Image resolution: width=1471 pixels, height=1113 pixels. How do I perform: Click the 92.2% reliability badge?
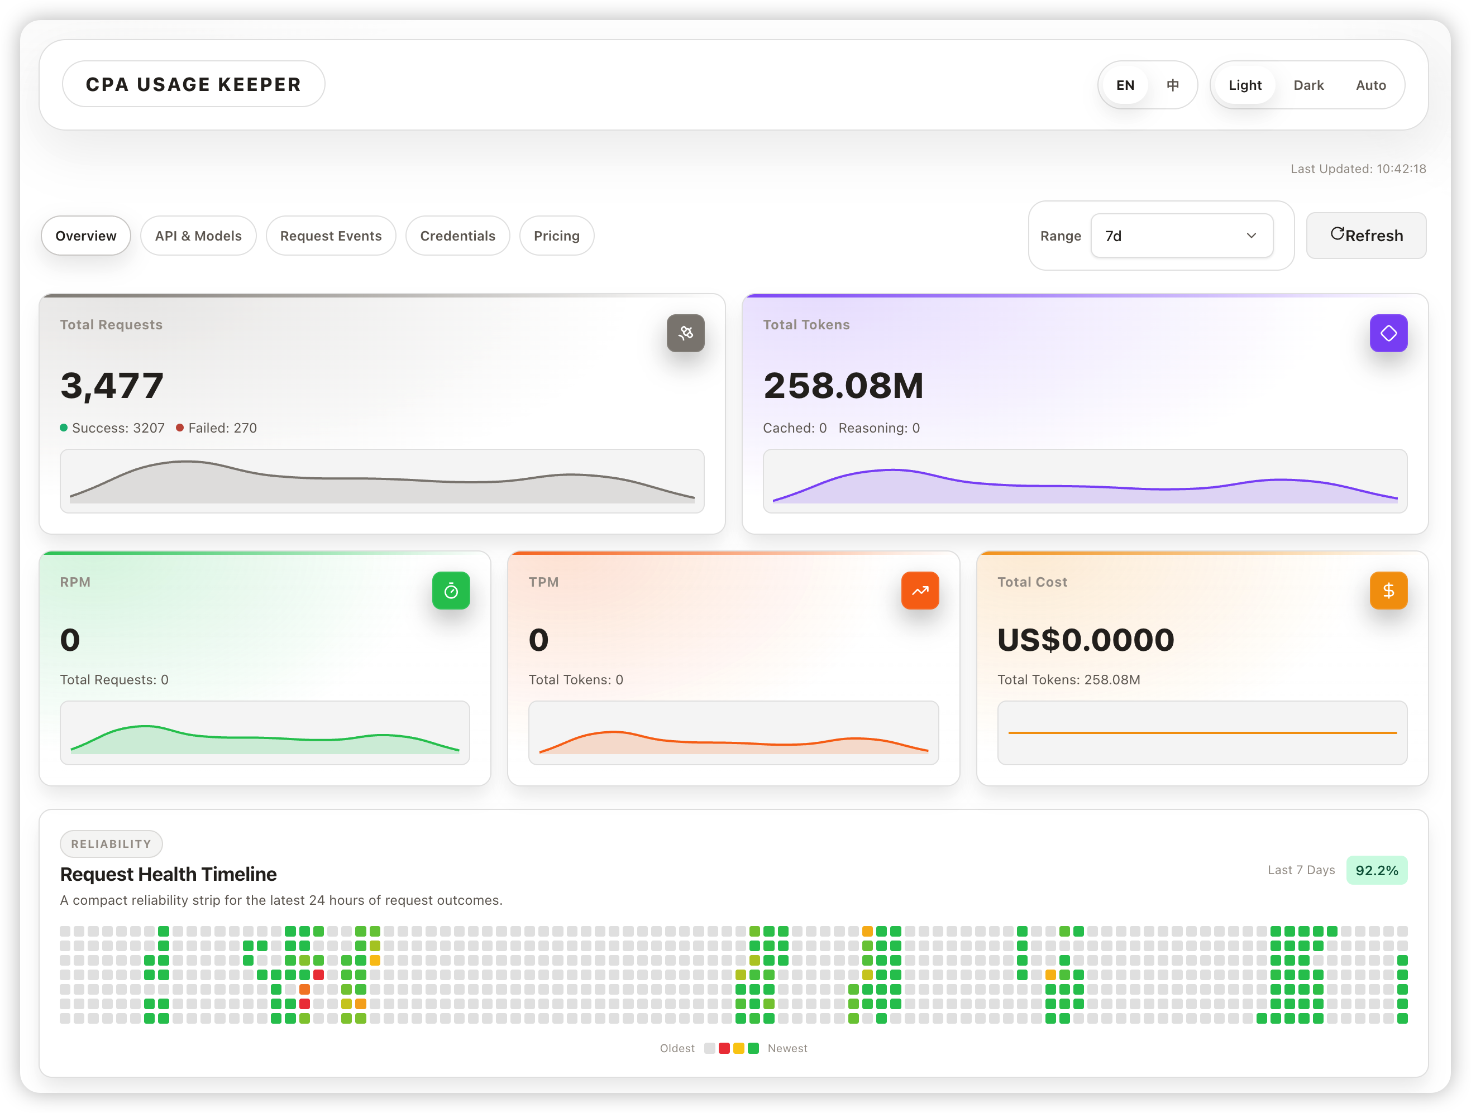coord(1376,870)
